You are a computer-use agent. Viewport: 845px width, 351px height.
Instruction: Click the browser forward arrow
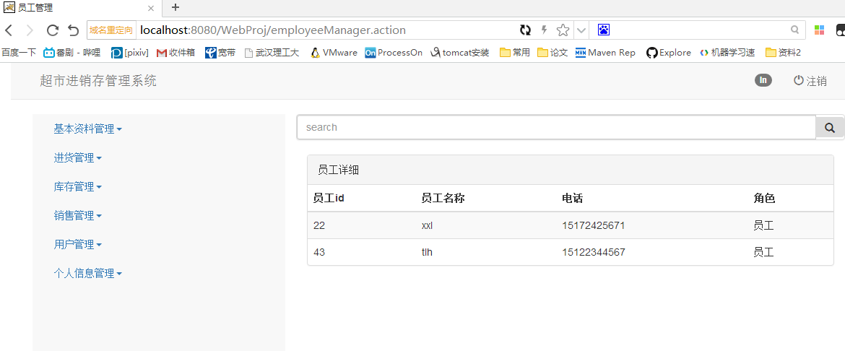tap(30, 30)
